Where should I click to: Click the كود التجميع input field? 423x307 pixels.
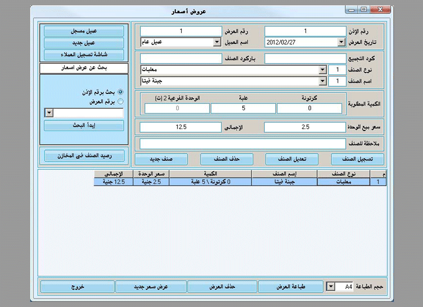point(305,58)
